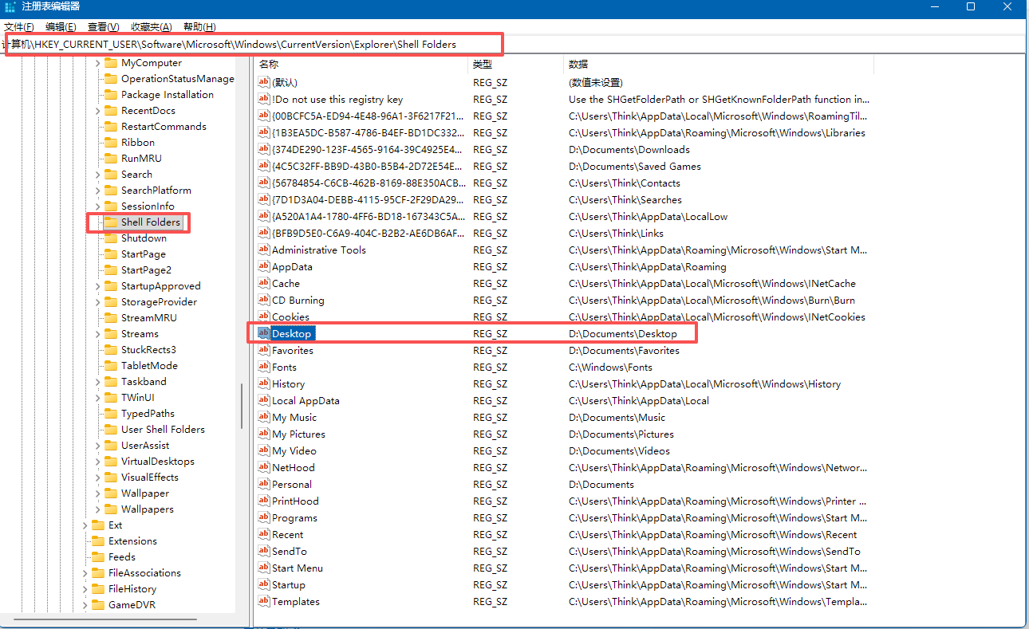The image size is (1029, 629).
Task: Click the registry path address bar
Action: click(513, 45)
